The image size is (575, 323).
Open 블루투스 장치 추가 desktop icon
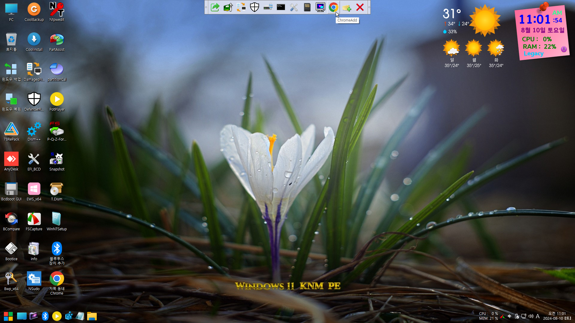pos(57,253)
